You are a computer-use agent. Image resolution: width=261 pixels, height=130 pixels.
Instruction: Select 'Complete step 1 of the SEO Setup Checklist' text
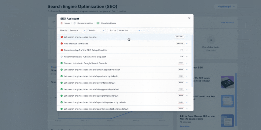click(x=85, y=50)
